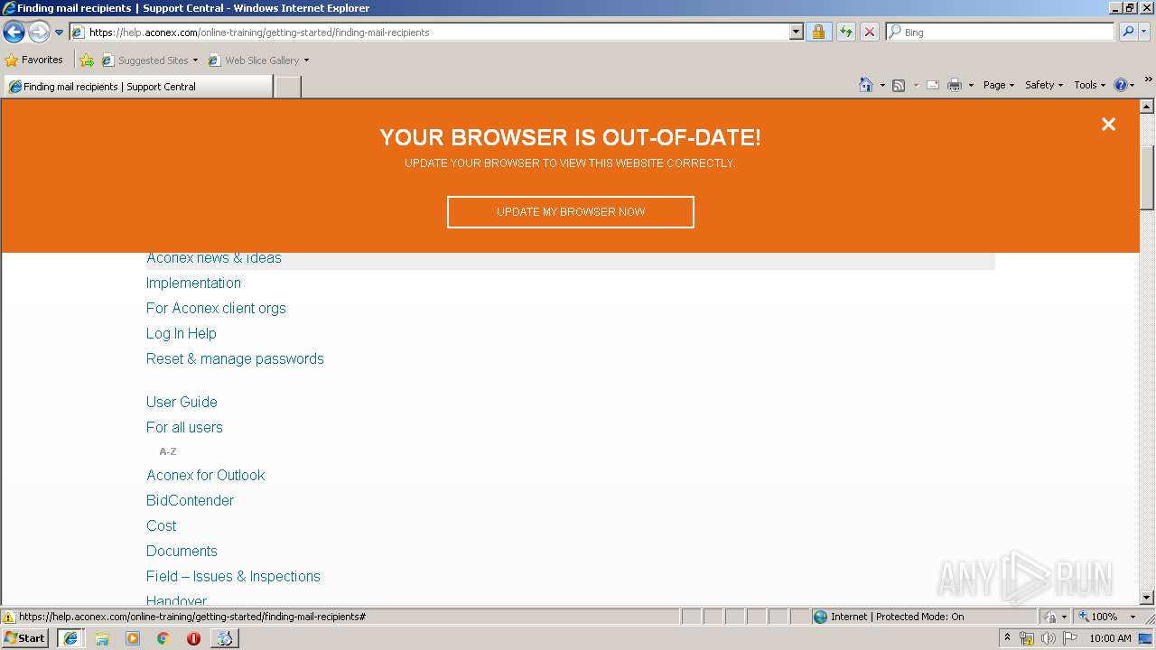Show hidden system tray icons arrow
This screenshot has height=650, width=1156.
[x=1007, y=637]
